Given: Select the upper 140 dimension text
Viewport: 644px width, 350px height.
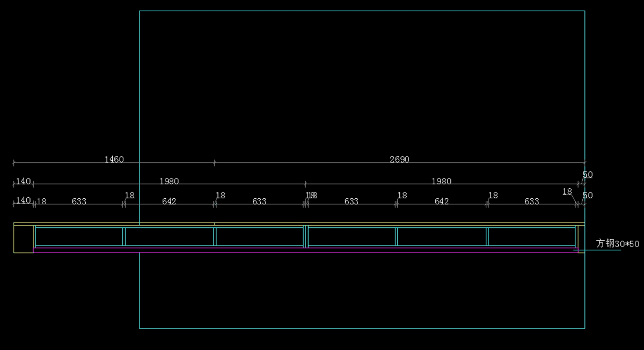Looking at the screenshot, I should 23,181.
